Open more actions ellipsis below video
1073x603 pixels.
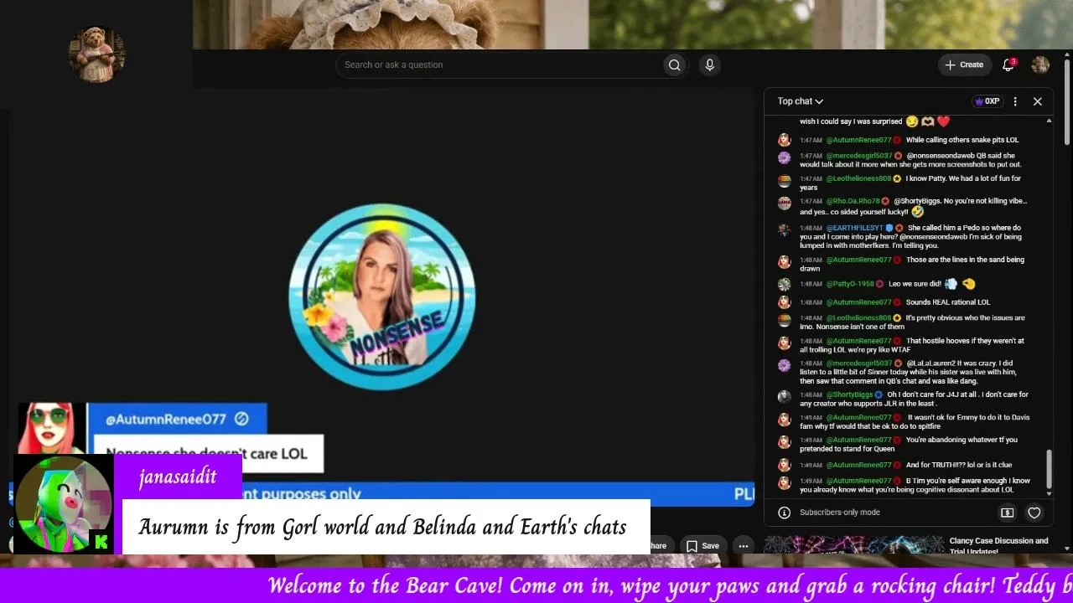tap(743, 546)
